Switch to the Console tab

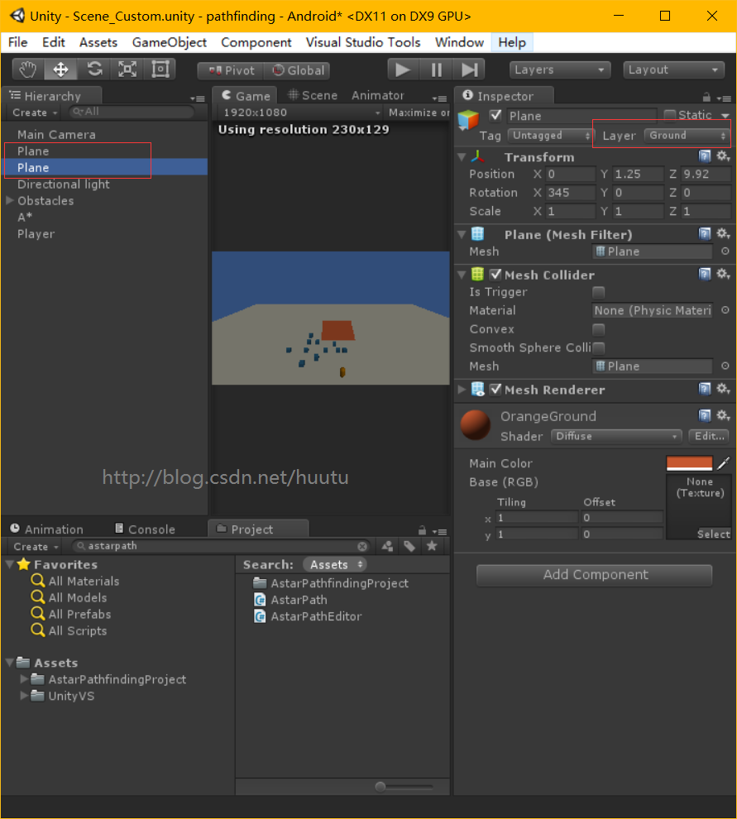(146, 529)
